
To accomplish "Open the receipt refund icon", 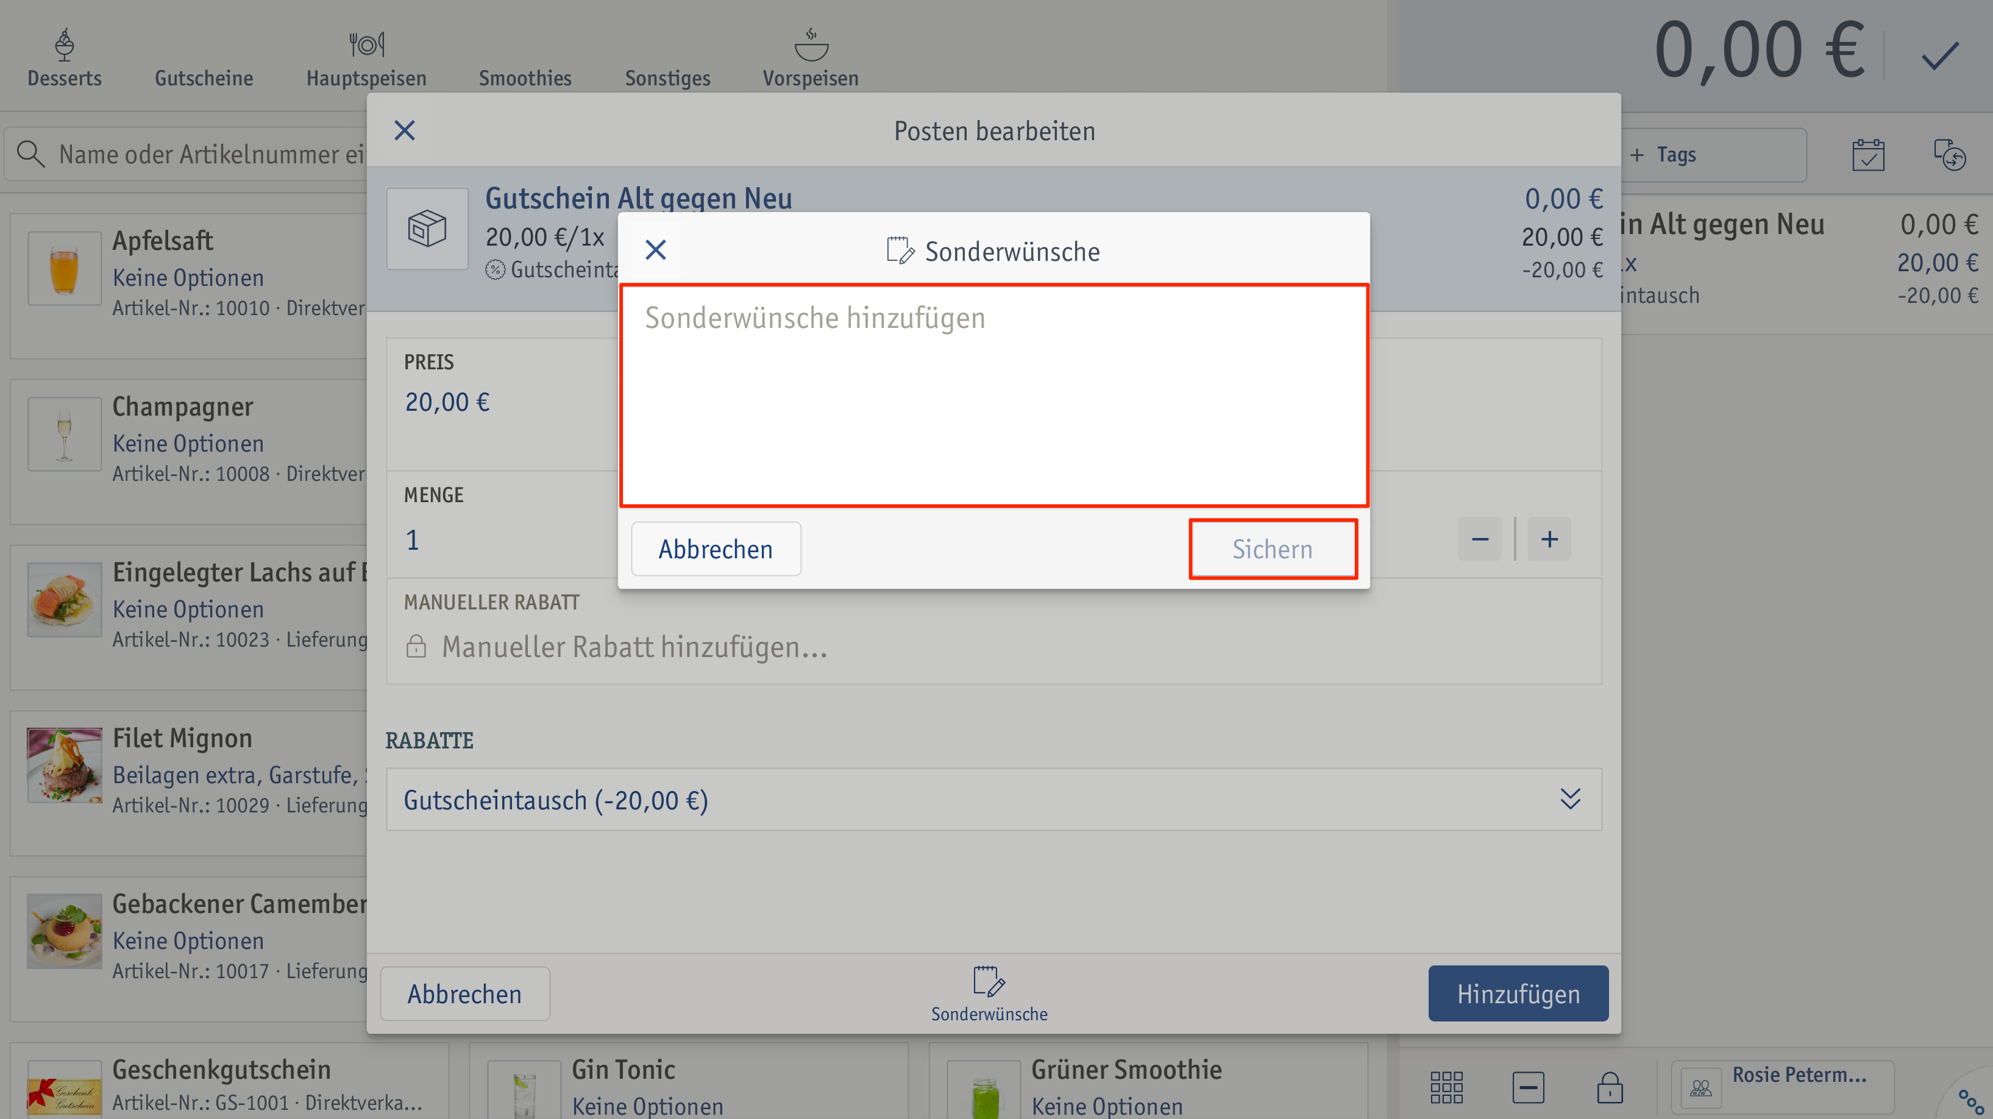I will [x=1950, y=155].
